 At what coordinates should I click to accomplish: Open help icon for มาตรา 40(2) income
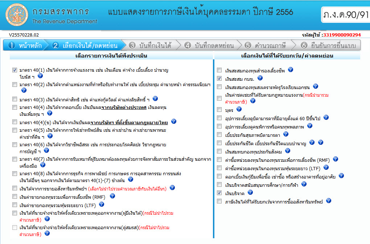click(x=24, y=90)
